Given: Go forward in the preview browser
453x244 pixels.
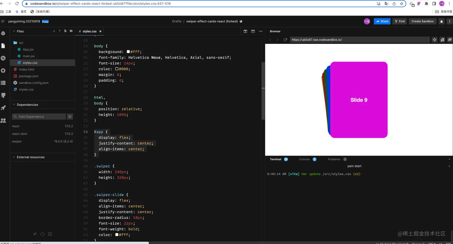Looking at the screenshot, I should pyautogui.click(x=277, y=40).
